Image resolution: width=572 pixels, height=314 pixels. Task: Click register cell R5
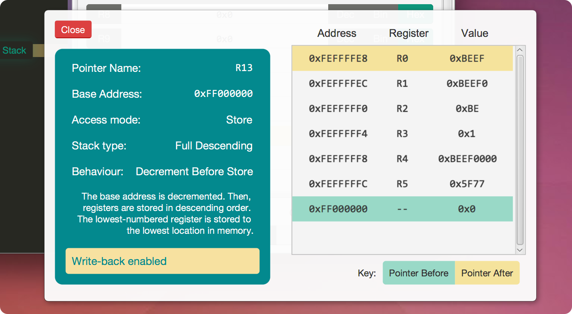pos(402,184)
